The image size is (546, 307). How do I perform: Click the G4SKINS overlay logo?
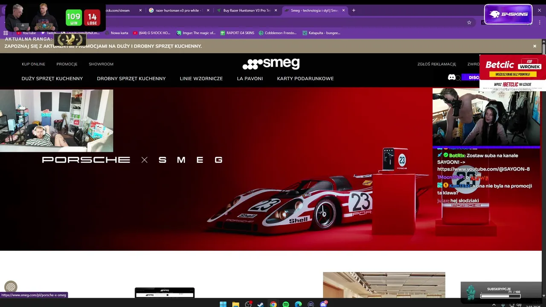[x=508, y=14]
